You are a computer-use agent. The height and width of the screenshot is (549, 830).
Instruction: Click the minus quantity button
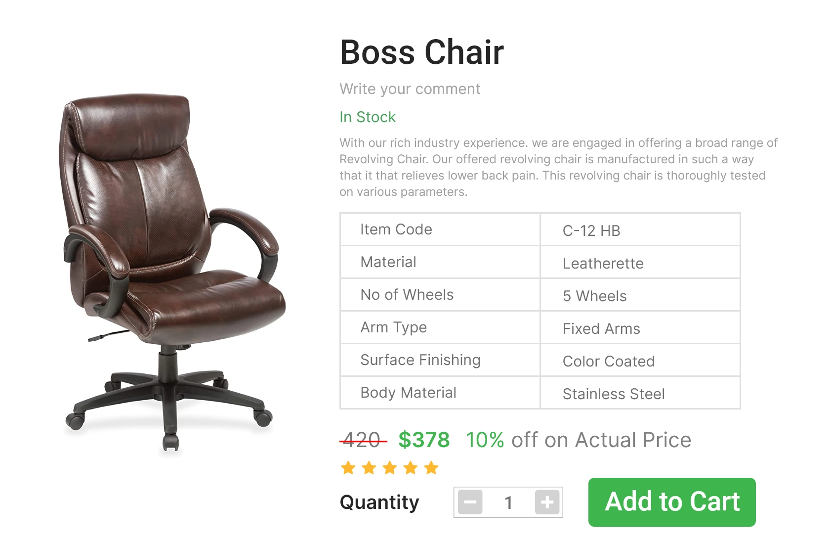[x=470, y=502]
